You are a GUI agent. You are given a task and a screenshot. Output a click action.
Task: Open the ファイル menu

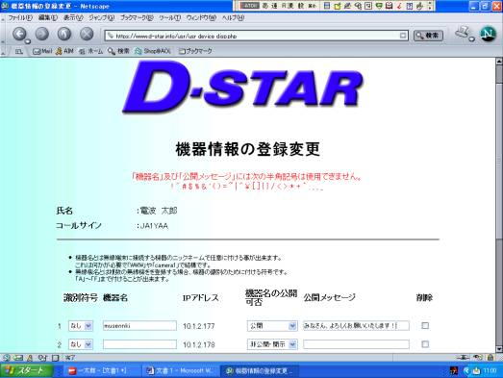tap(20, 18)
